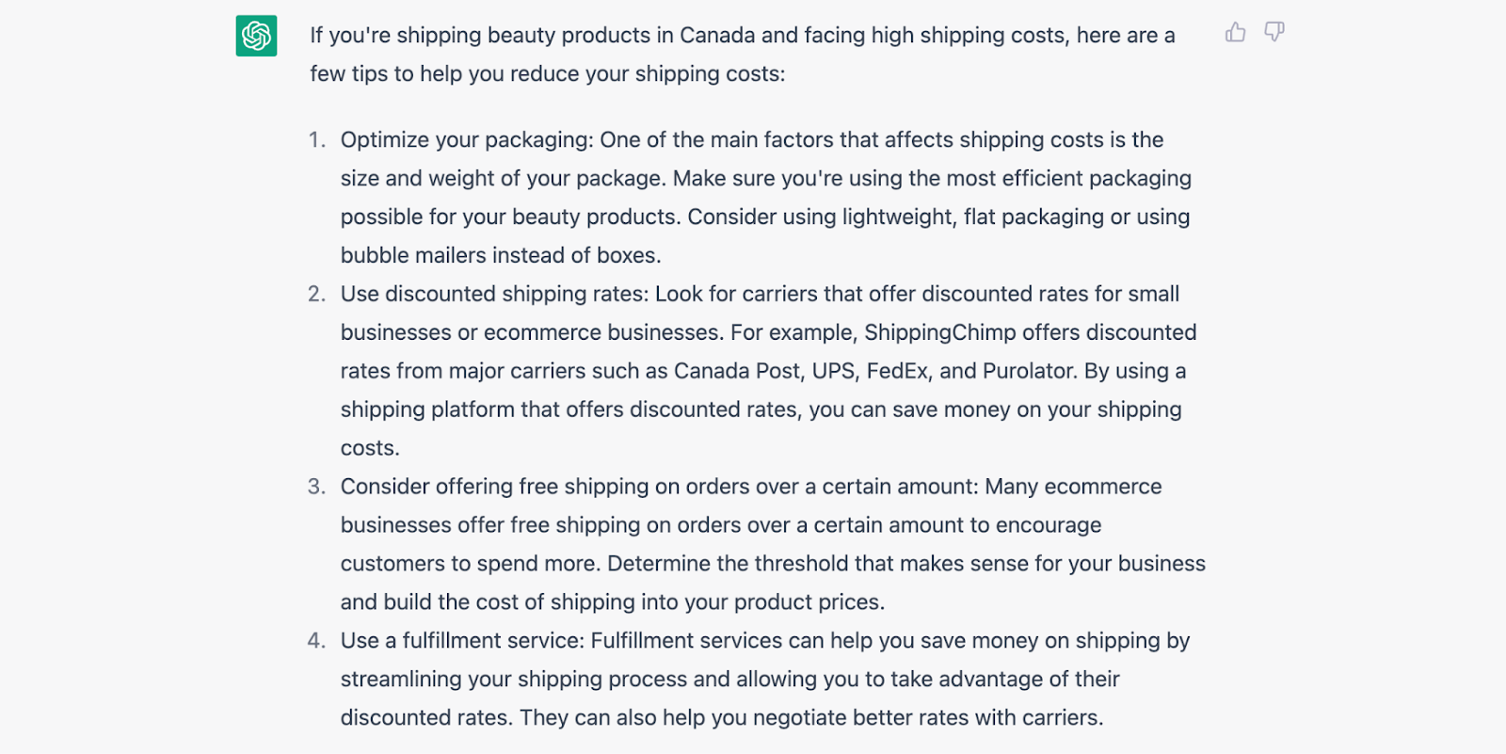Viewport: 1506px width, 754px height.
Task: Click the thumbs up feedback icon
Action: pos(1235,33)
